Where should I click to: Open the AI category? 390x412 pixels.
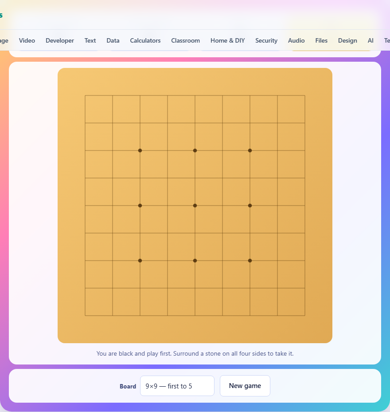370,40
